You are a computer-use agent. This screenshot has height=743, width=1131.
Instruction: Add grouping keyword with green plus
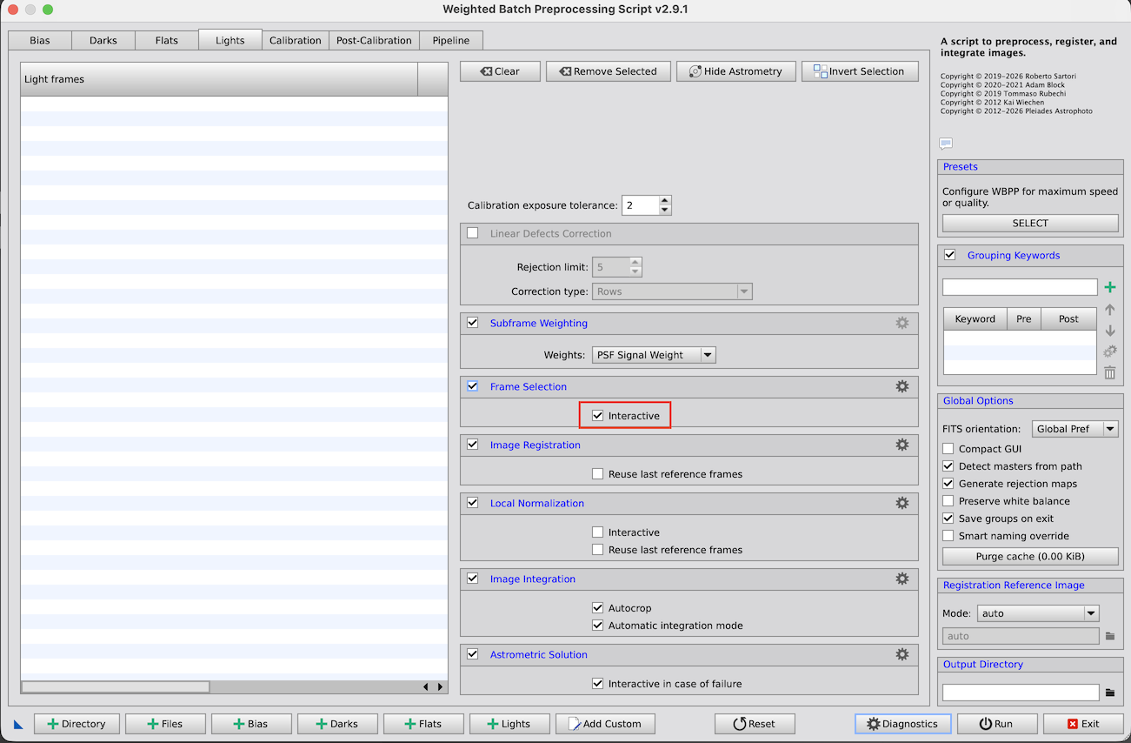(1109, 287)
